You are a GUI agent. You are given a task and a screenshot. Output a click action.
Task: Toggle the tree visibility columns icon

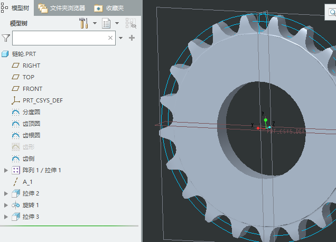[130, 23]
